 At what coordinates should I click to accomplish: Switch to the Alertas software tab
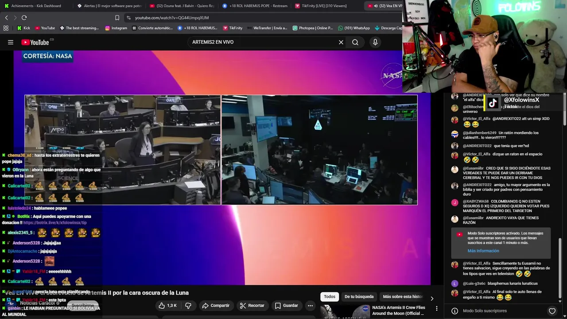pyautogui.click(x=109, y=6)
